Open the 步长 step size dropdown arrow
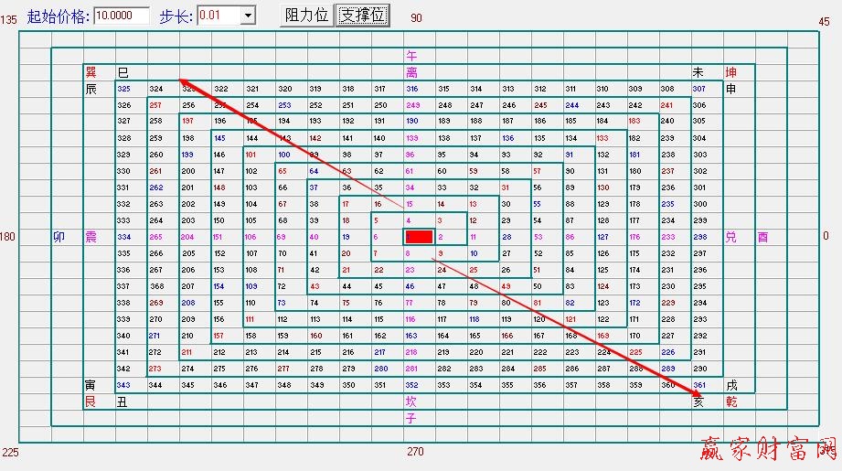Screen dimensions: 842x471 248,16
